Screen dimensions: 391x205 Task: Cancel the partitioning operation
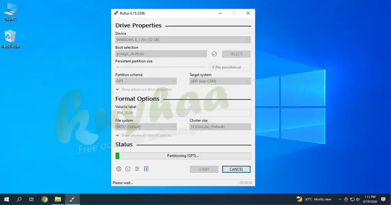236,170
